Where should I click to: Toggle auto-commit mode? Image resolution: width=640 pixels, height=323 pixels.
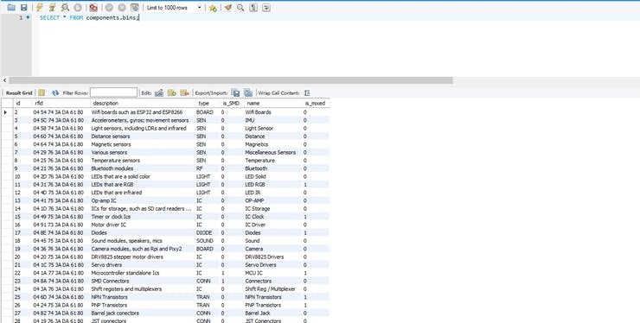pos(134,7)
